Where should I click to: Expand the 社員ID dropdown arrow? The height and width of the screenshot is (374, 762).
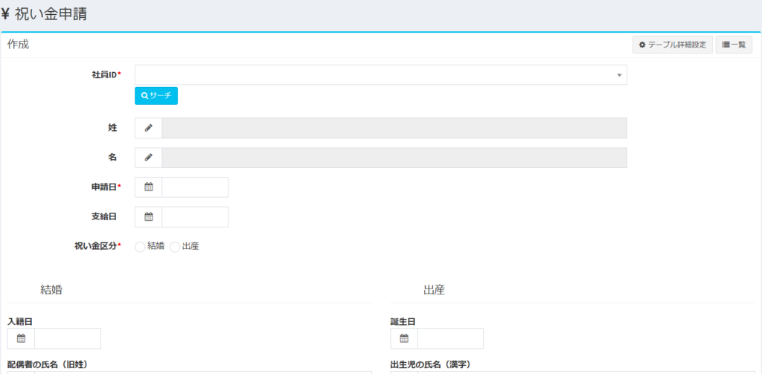[x=619, y=75]
